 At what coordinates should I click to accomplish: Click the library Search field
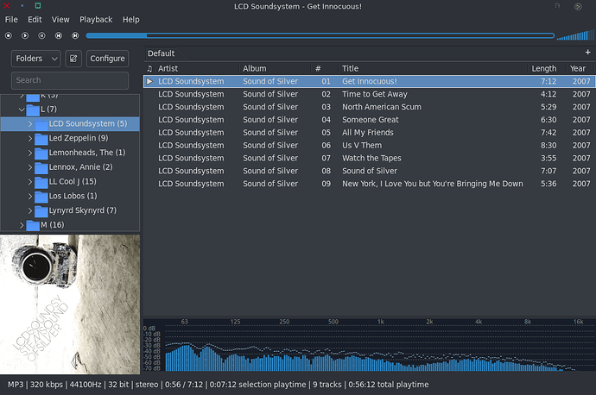(x=69, y=80)
